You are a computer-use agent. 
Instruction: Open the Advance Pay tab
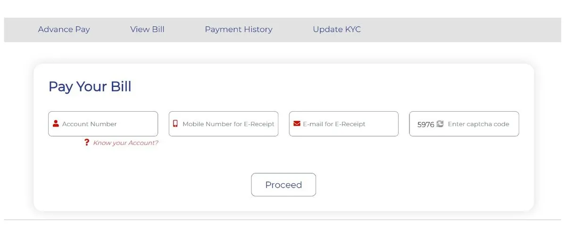[64, 29]
